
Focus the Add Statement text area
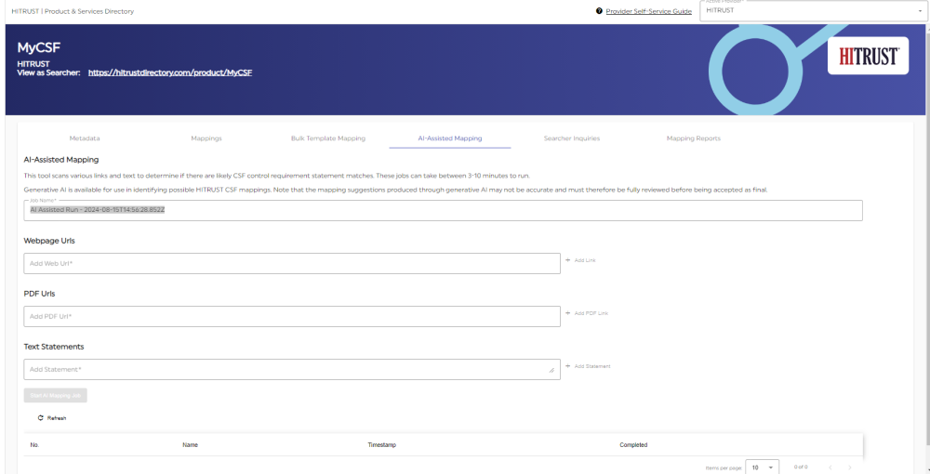click(x=292, y=369)
